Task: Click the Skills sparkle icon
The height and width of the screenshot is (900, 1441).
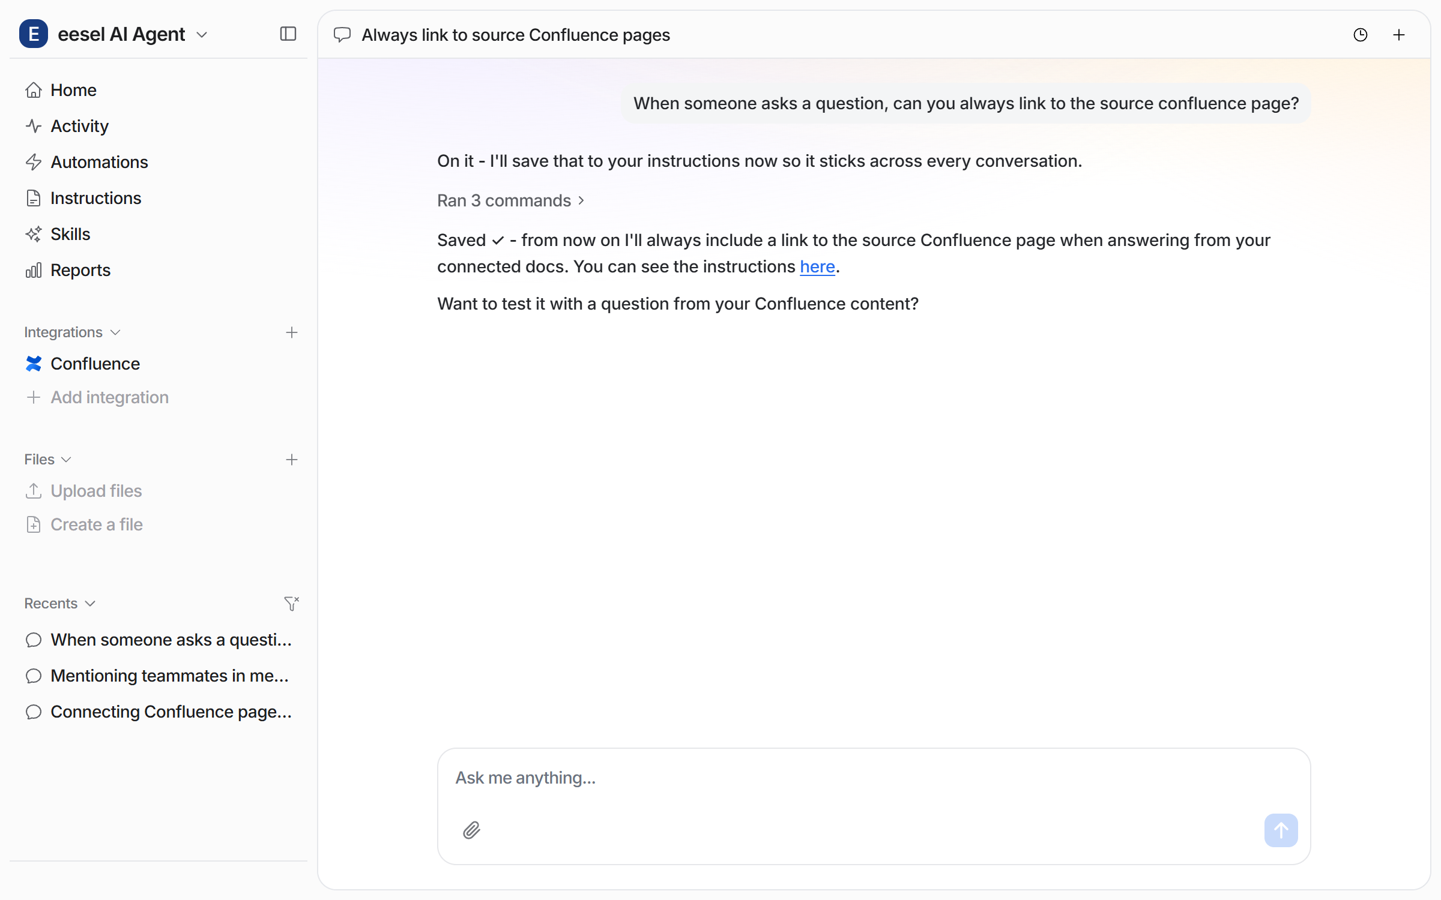Action: (x=34, y=234)
